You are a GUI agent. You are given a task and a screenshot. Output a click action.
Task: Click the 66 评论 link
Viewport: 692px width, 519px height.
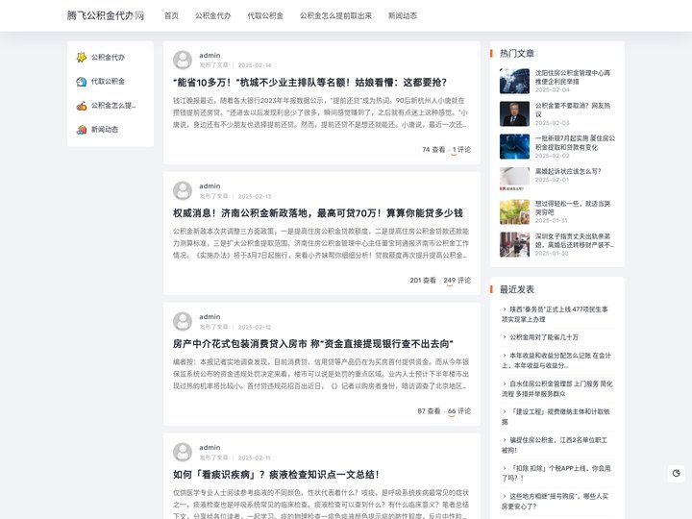pos(459,411)
